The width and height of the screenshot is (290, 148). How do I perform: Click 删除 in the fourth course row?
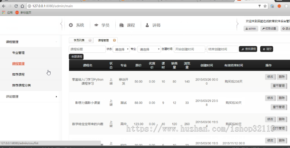pos(282,140)
